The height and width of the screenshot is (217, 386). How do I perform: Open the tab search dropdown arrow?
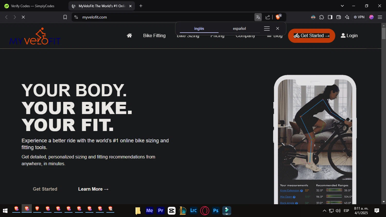[342, 6]
